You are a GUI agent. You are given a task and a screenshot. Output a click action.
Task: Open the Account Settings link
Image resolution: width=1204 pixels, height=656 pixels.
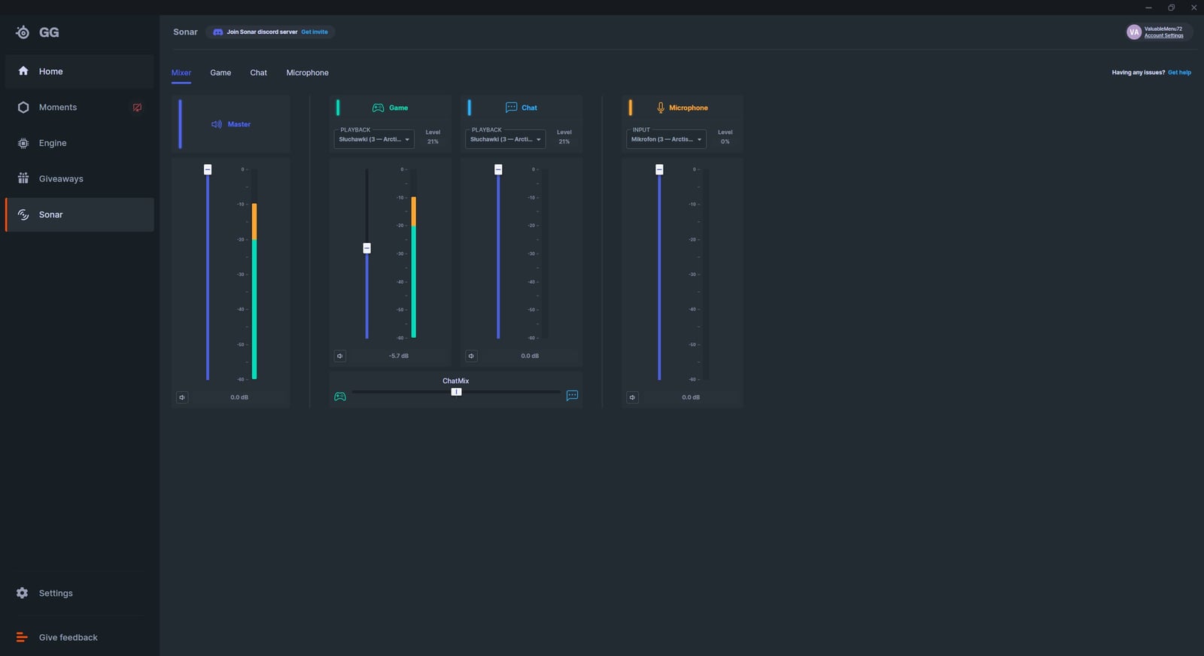(x=1163, y=36)
